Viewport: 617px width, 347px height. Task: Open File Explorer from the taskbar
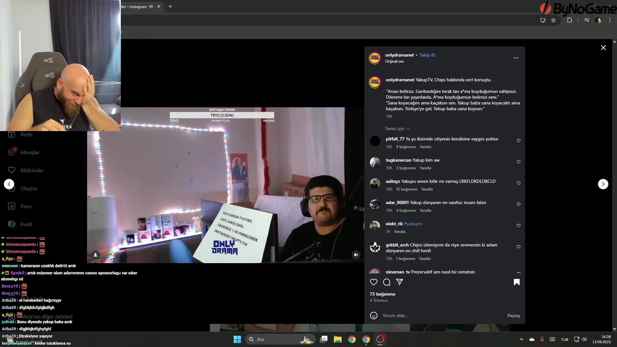pyautogui.click(x=337, y=339)
